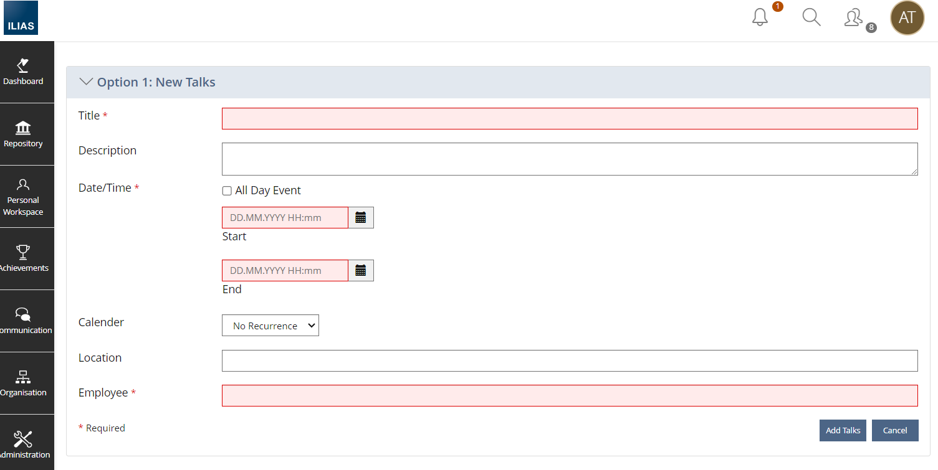Click the Calender field label
The height and width of the screenshot is (470, 938).
click(x=101, y=322)
